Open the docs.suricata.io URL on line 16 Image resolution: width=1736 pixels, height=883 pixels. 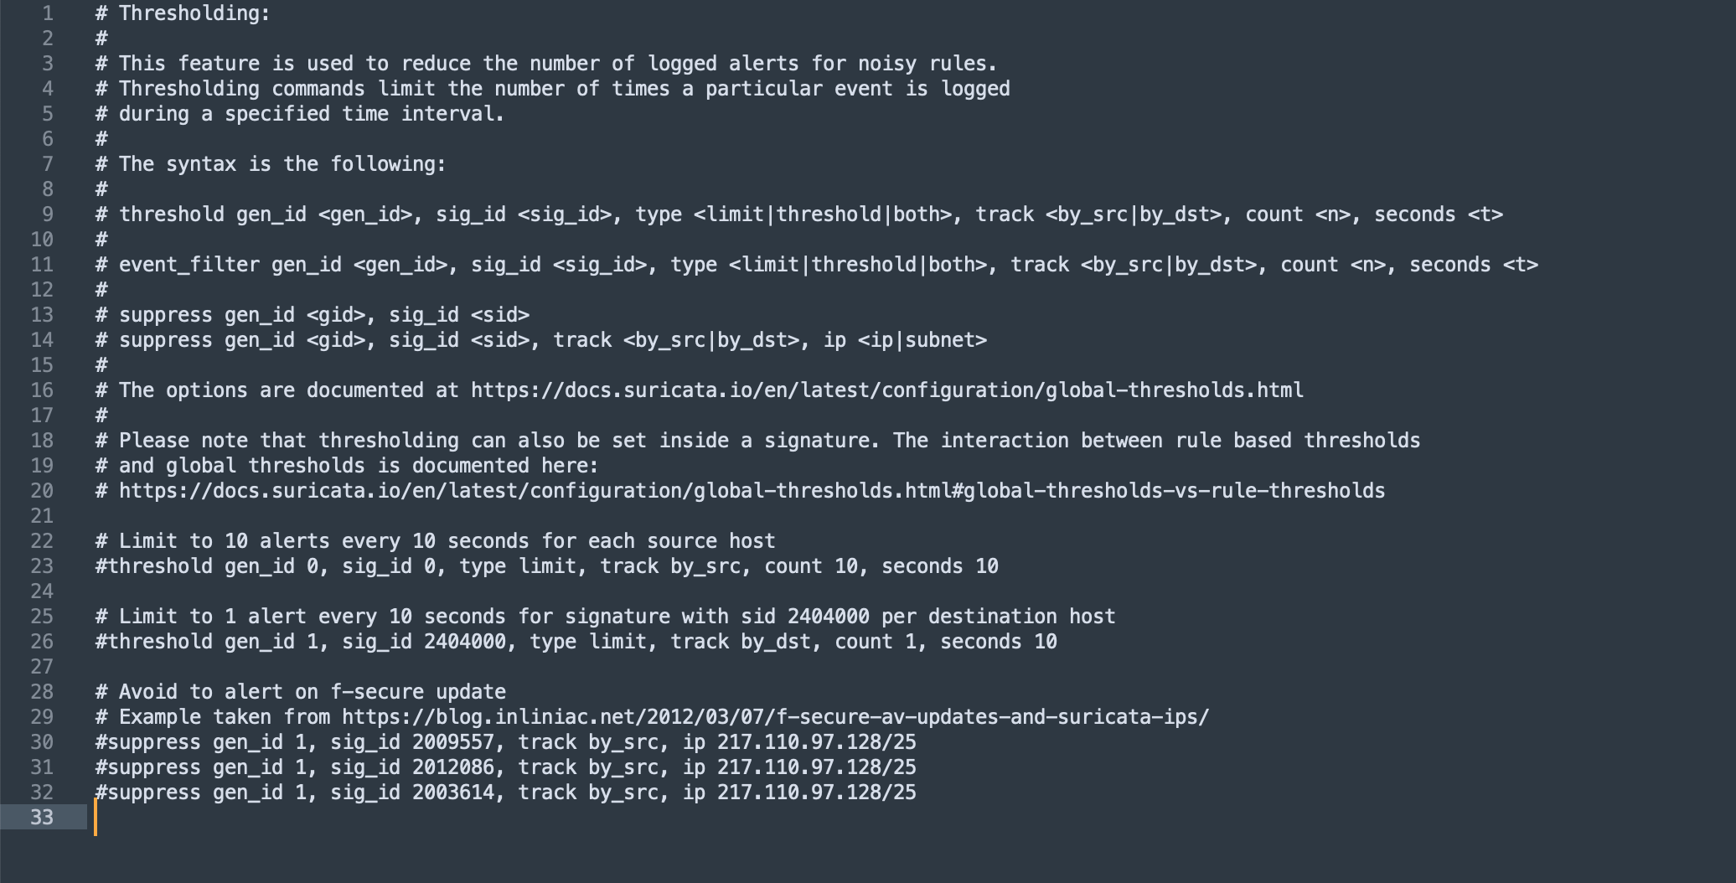tap(886, 390)
